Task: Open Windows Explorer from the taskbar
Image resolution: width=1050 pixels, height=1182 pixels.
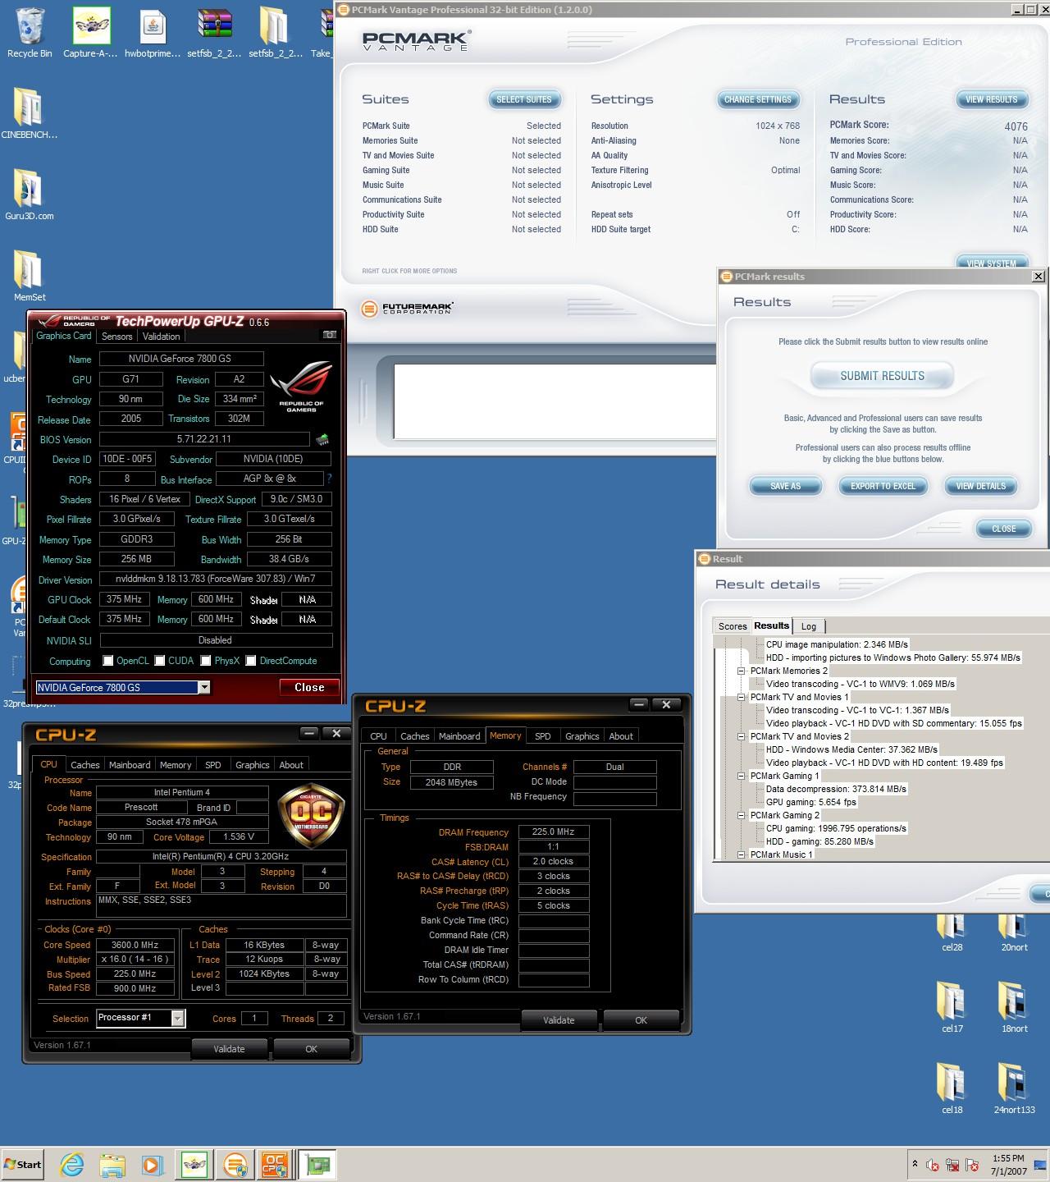Action: click(x=112, y=1164)
